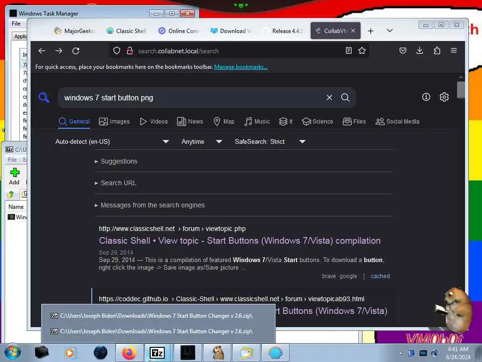
Task: Open the Manage bookmarks link
Action: pos(241,67)
